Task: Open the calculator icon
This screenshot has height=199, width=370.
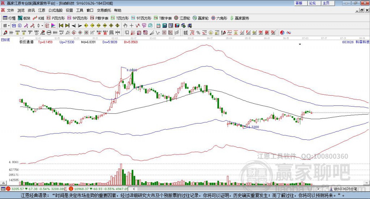Action: click(x=164, y=26)
